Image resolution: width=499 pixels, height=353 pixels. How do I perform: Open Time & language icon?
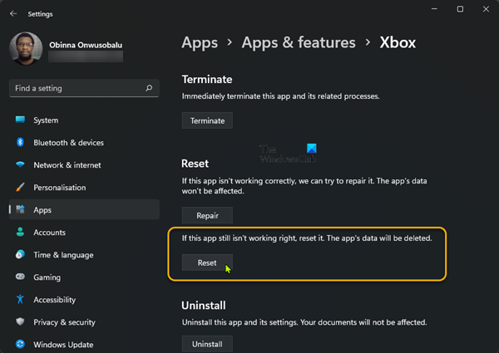pyautogui.click(x=20, y=255)
